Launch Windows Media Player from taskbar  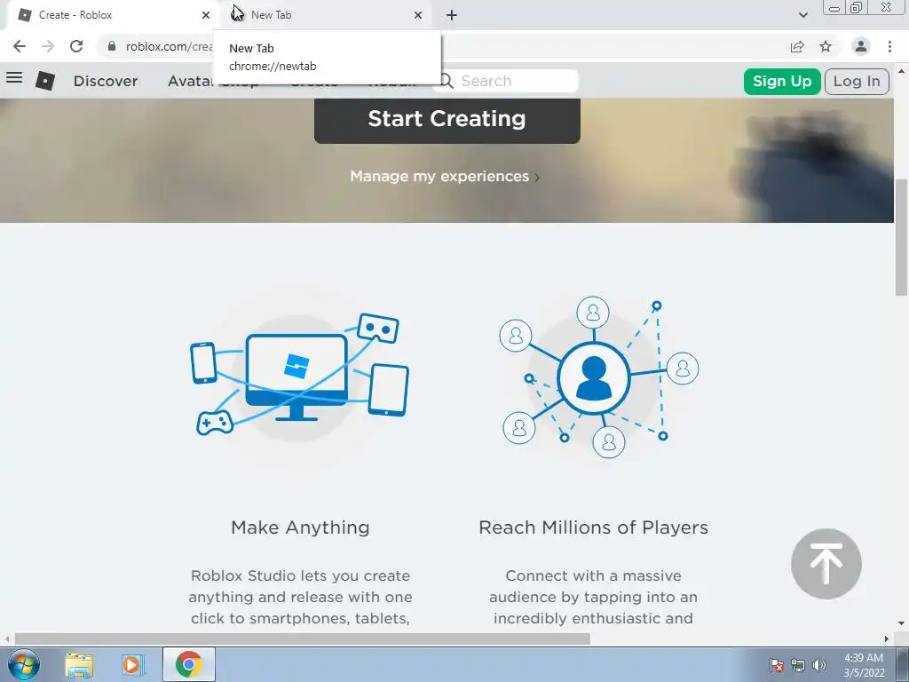(x=132, y=664)
